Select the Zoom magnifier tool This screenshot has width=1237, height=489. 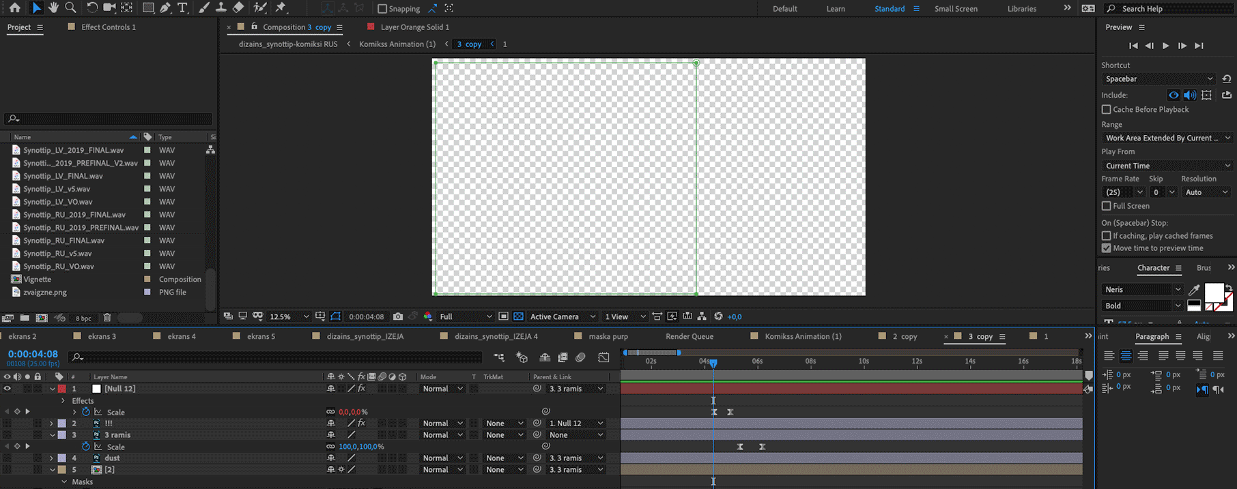point(70,8)
